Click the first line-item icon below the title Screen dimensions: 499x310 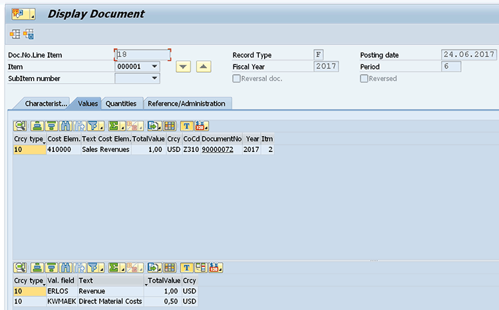(15, 34)
